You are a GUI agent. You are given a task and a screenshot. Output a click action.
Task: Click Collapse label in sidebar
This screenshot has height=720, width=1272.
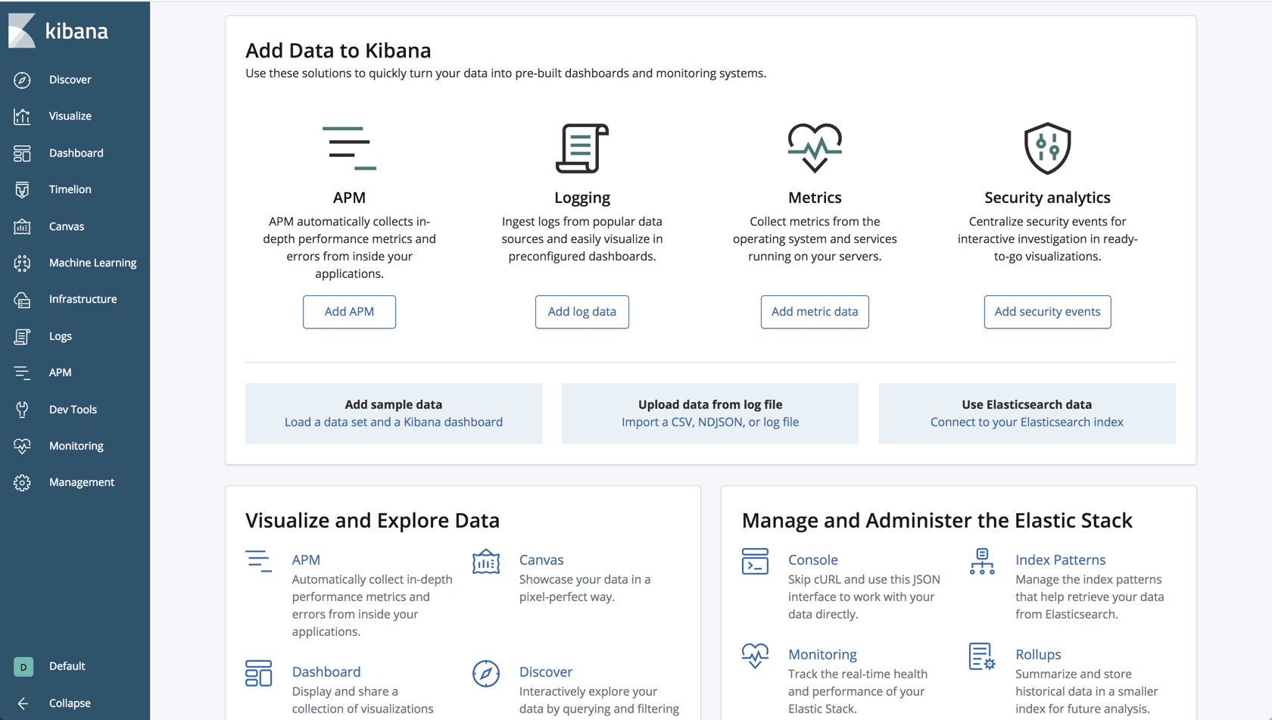(70, 703)
